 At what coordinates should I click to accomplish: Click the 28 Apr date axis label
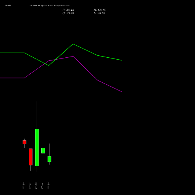click(x=48, y=186)
